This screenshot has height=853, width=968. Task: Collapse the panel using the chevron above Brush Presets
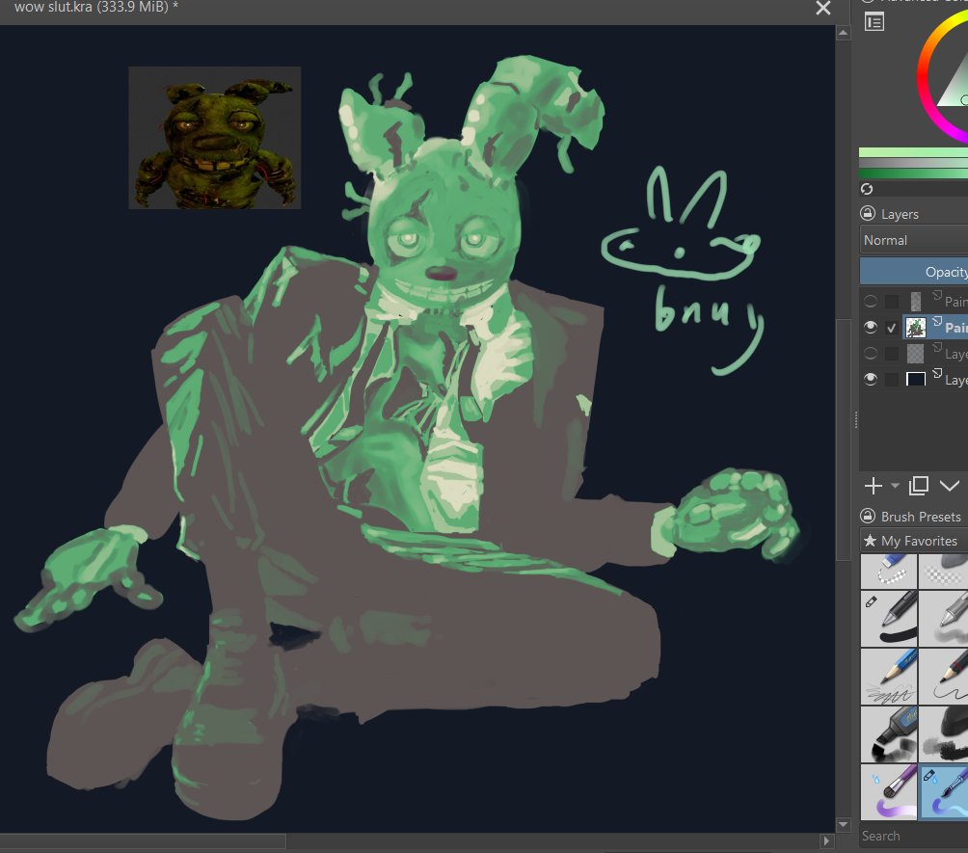coord(951,486)
